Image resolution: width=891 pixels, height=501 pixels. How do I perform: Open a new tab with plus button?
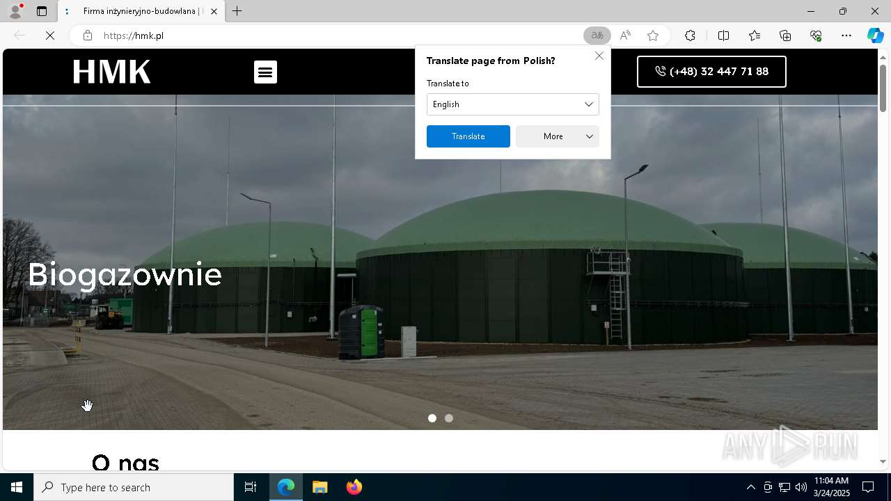[x=237, y=11]
